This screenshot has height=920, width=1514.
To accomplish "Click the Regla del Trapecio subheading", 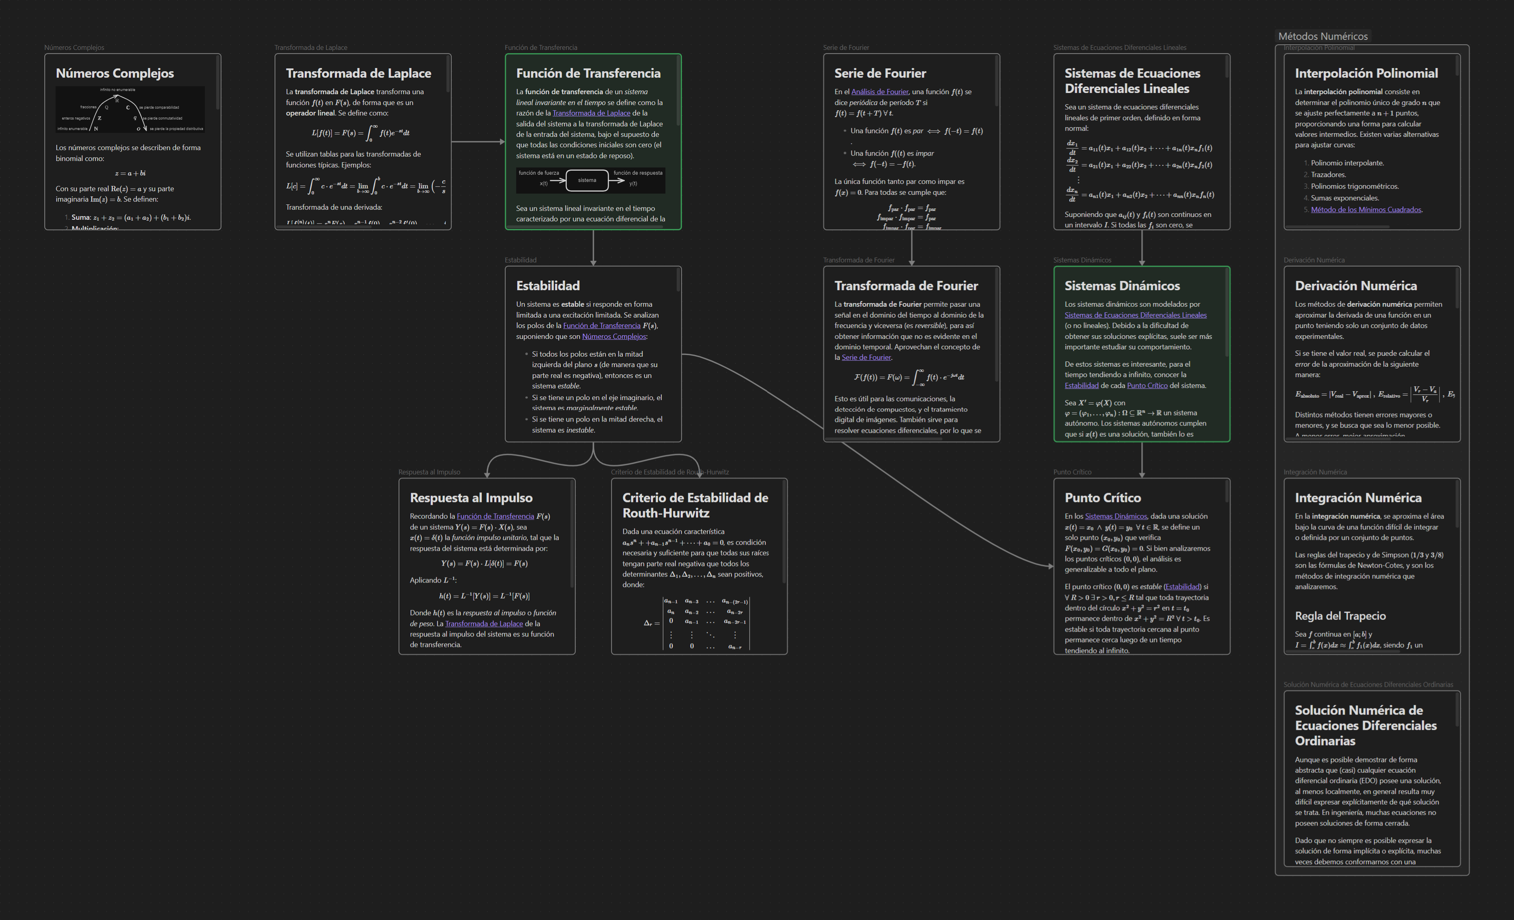I will (1340, 616).
